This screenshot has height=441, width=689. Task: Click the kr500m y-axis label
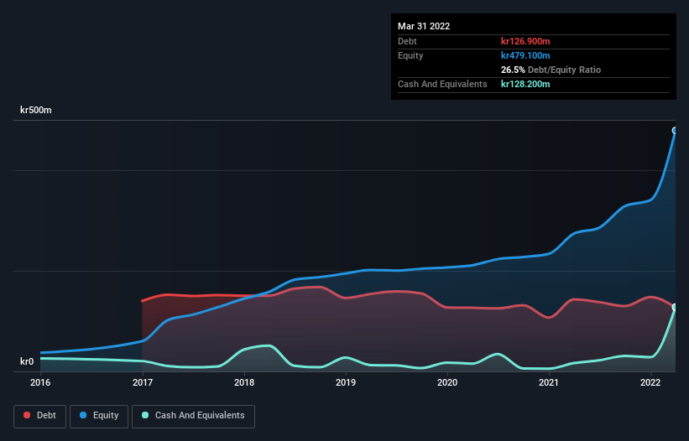35,110
